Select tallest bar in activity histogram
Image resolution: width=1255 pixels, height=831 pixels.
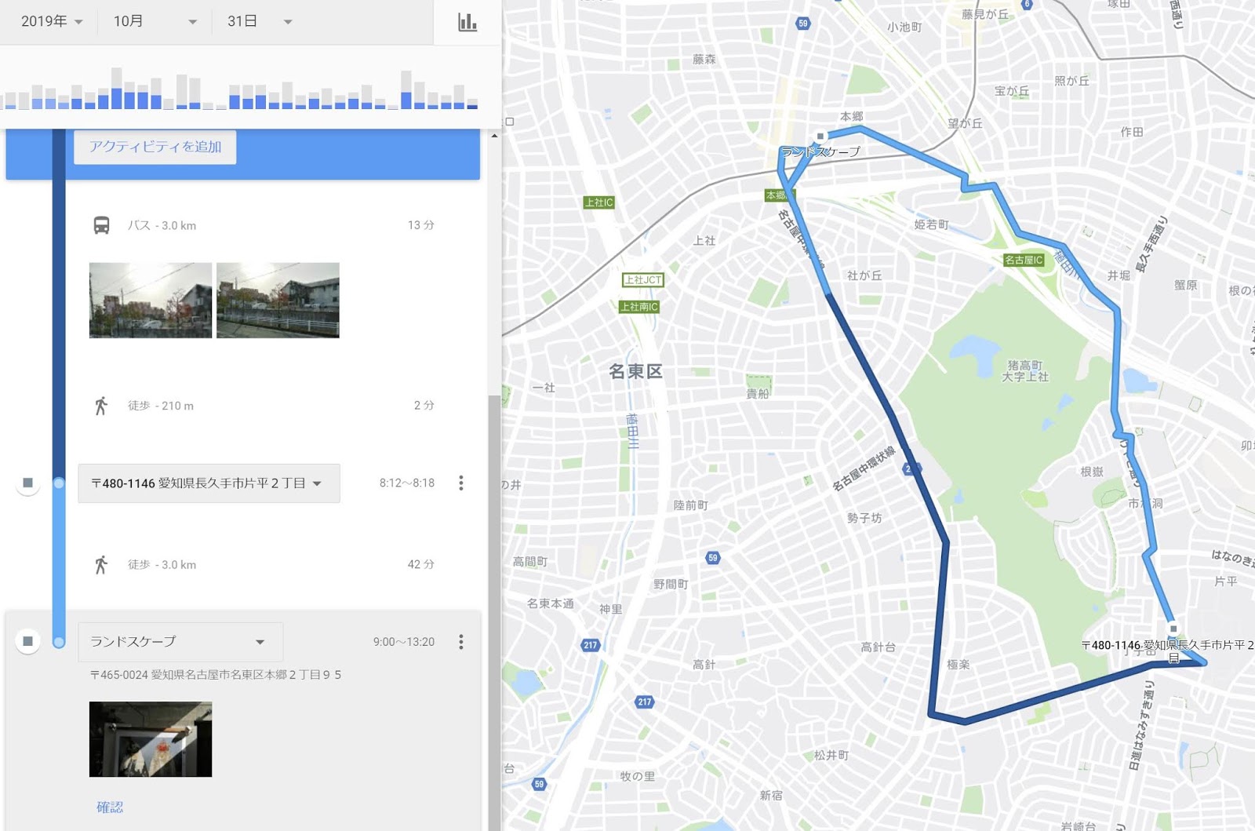pyautogui.click(x=117, y=88)
